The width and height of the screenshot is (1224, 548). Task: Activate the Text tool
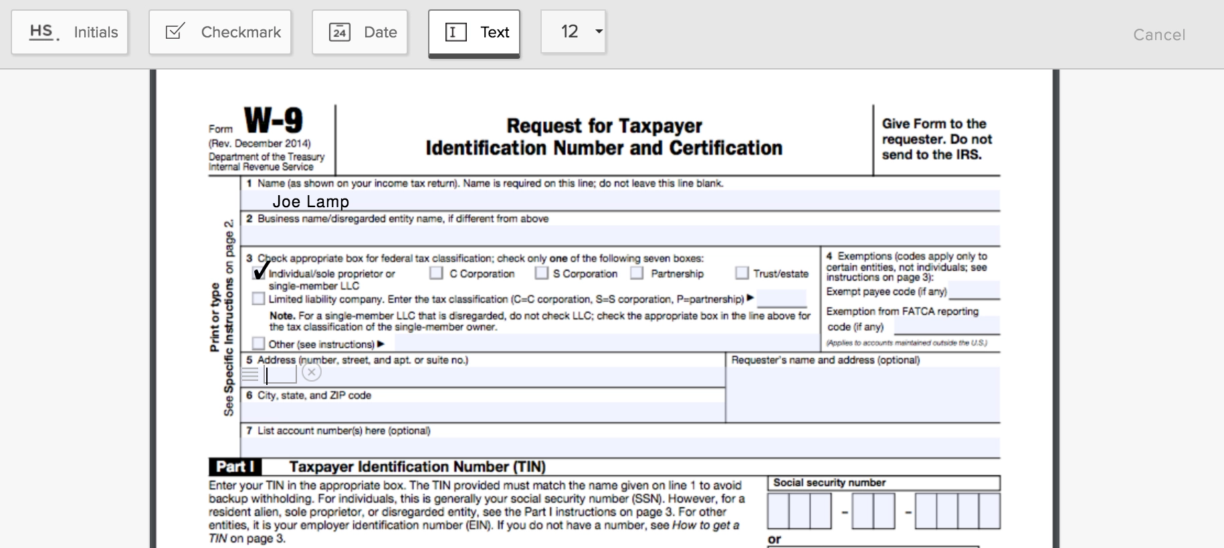474,32
